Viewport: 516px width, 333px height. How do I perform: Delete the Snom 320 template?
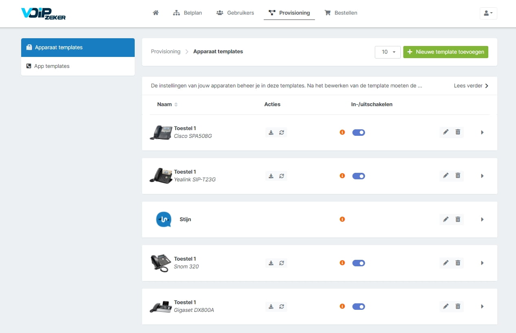[458, 263]
